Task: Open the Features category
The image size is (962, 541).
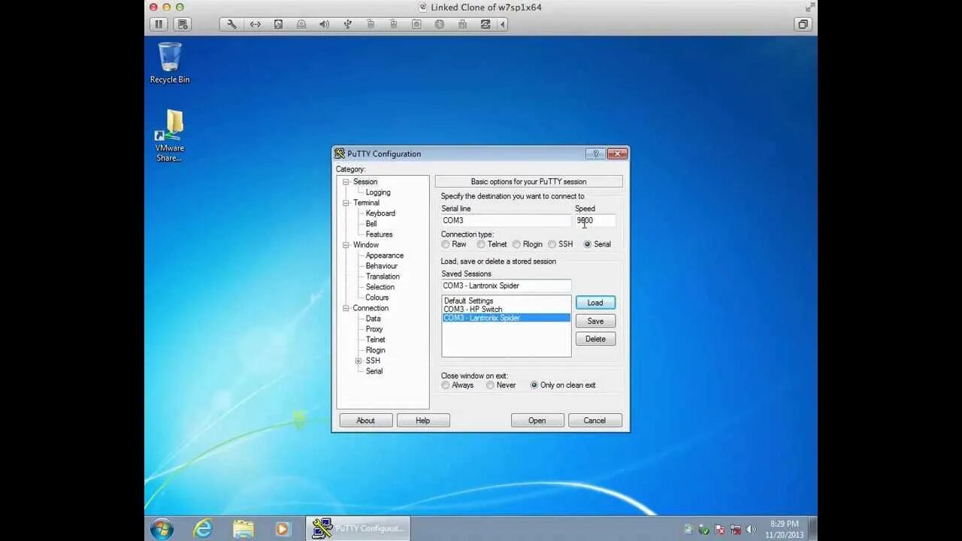Action: point(379,234)
